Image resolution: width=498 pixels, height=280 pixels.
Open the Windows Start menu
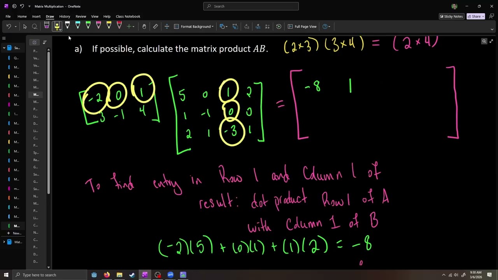6,275
